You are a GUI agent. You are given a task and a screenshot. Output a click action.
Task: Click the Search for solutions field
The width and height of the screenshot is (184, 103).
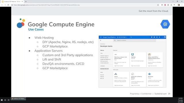pos(135,40)
